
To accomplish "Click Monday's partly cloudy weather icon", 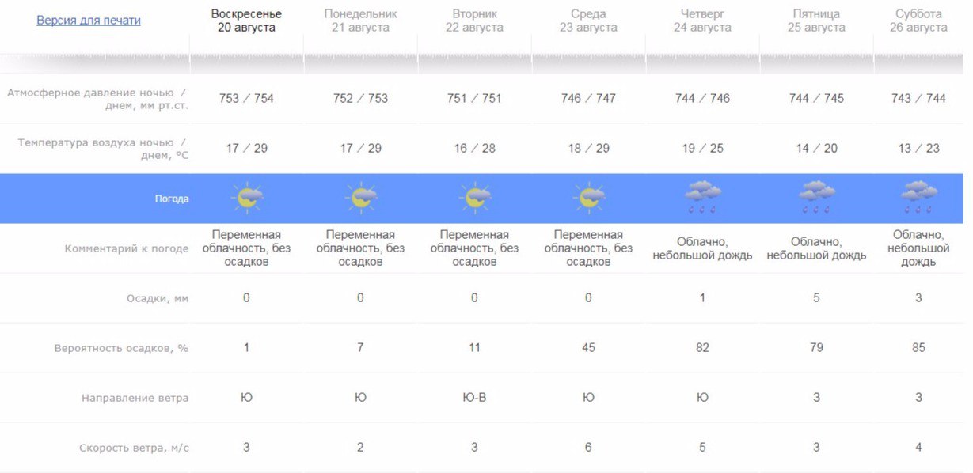I will [361, 198].
